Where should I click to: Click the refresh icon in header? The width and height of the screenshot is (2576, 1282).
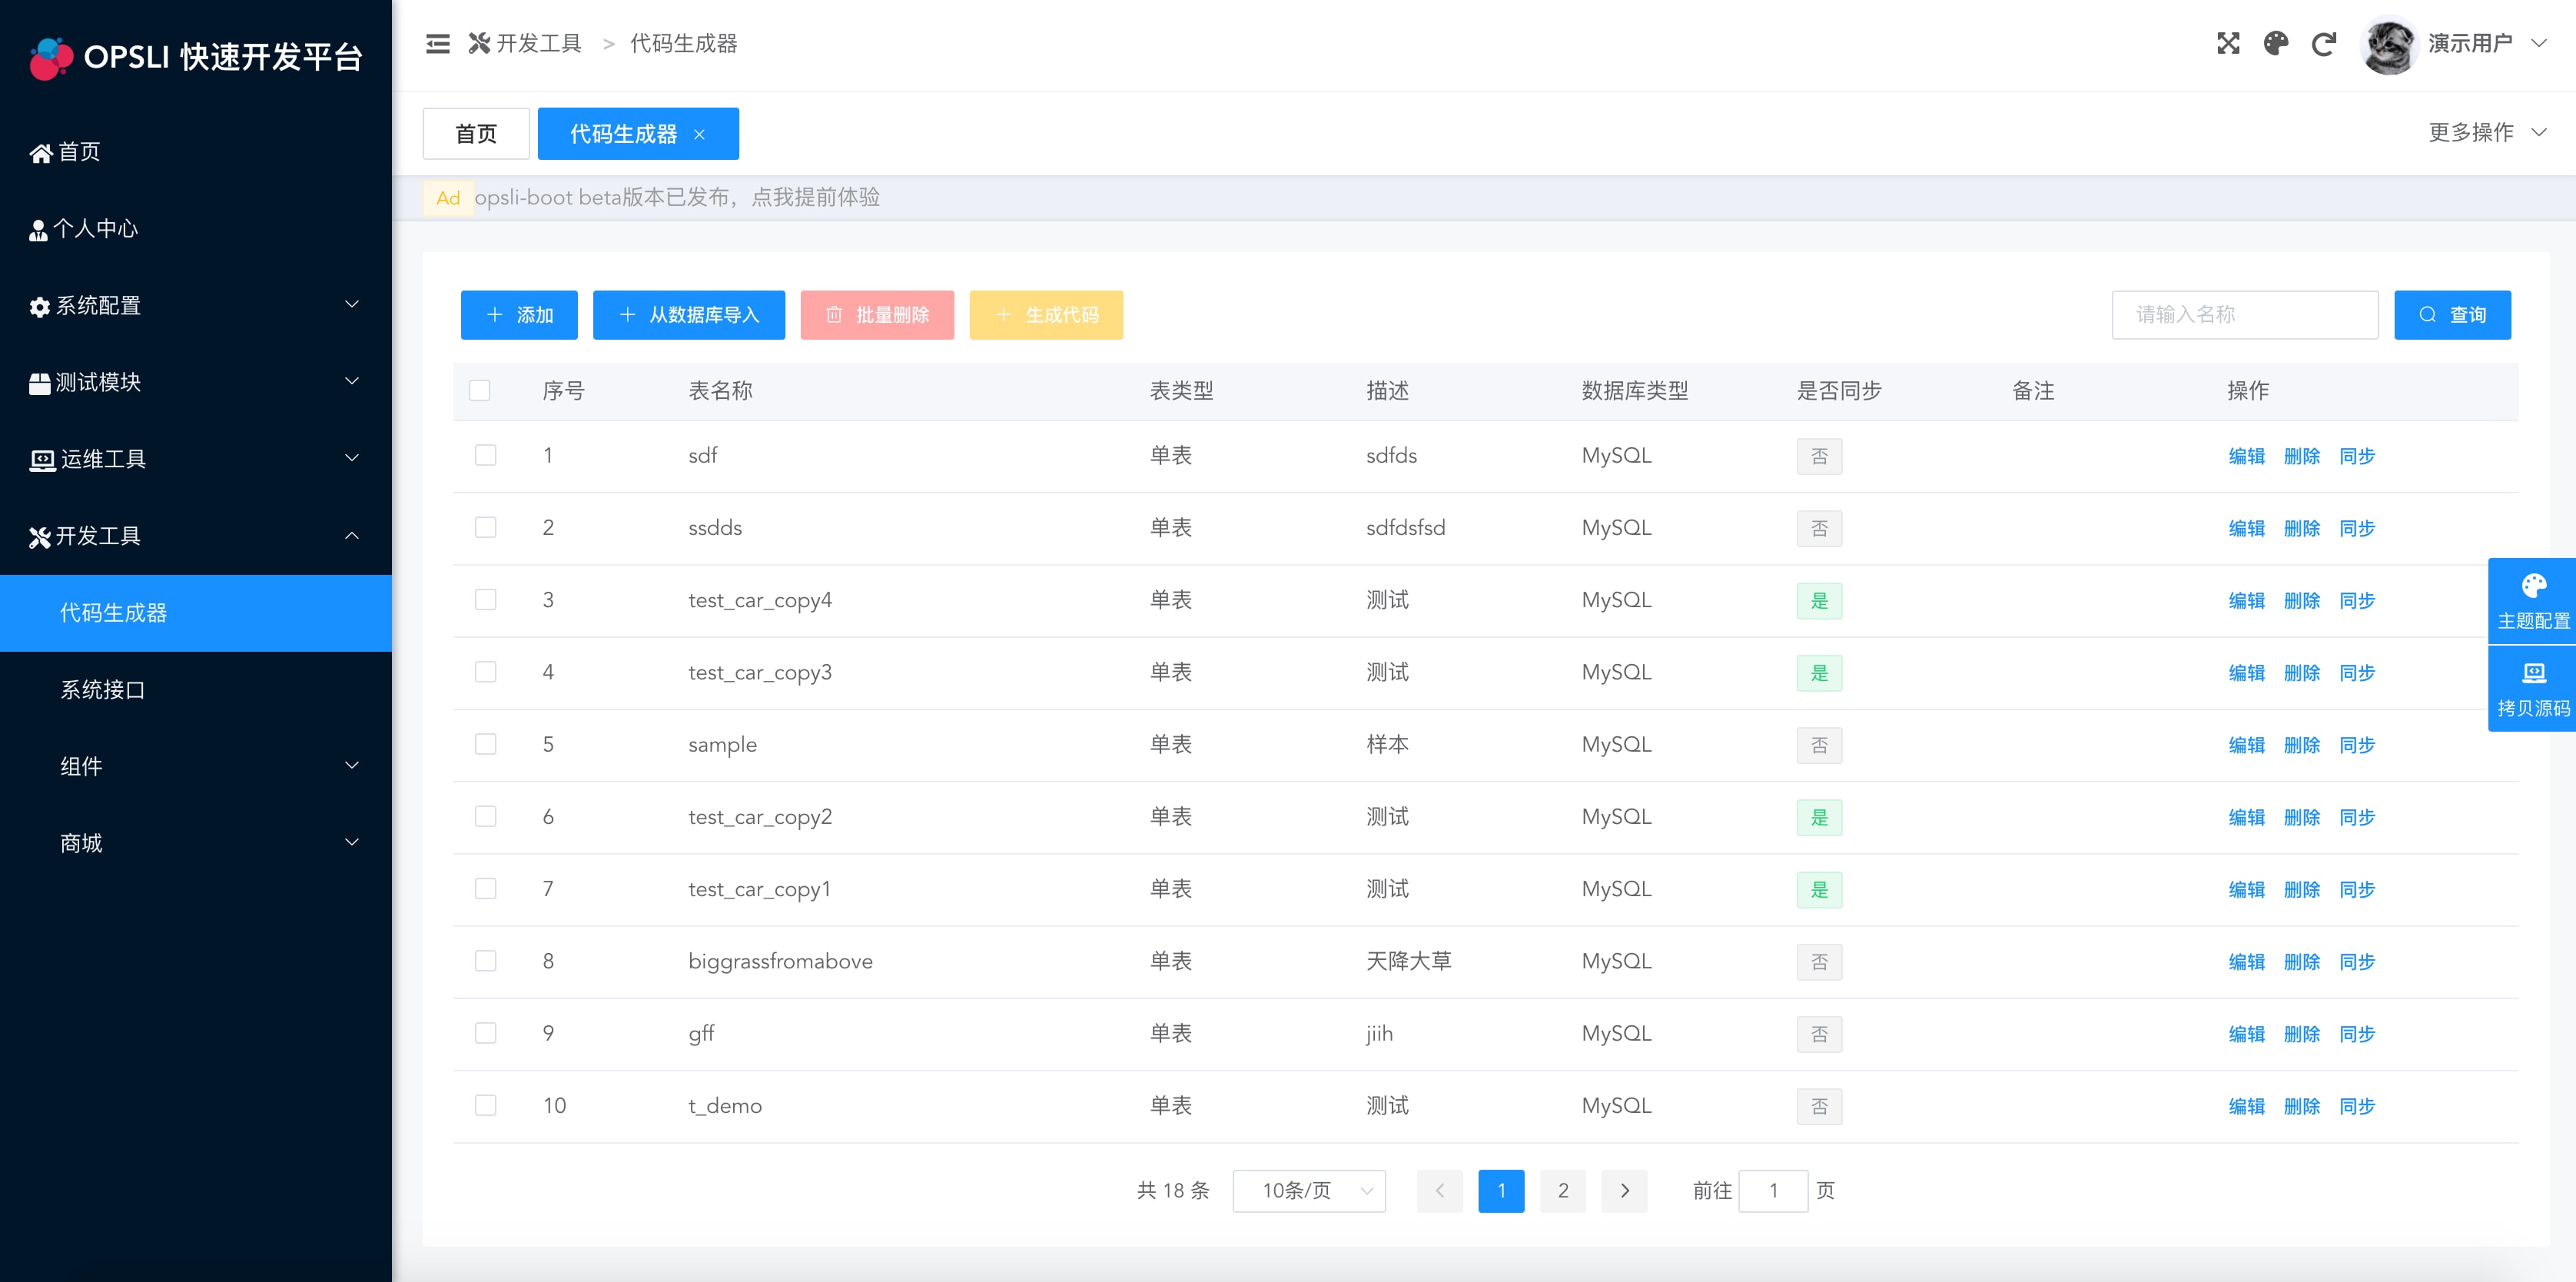[x=2324, y=44]
